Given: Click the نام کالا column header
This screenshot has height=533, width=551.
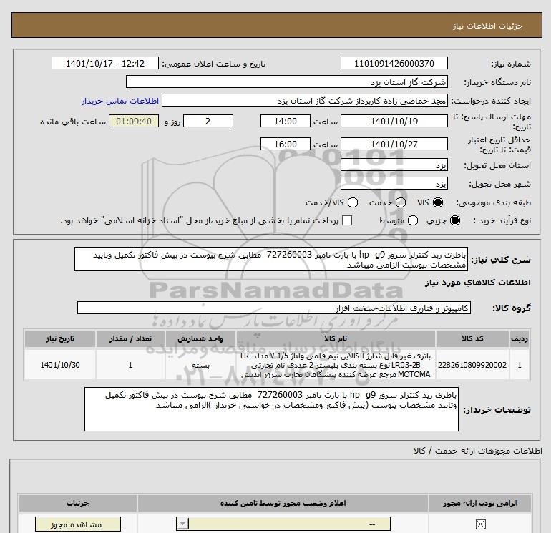Looking at the screenshot, I should coord(336,338).
